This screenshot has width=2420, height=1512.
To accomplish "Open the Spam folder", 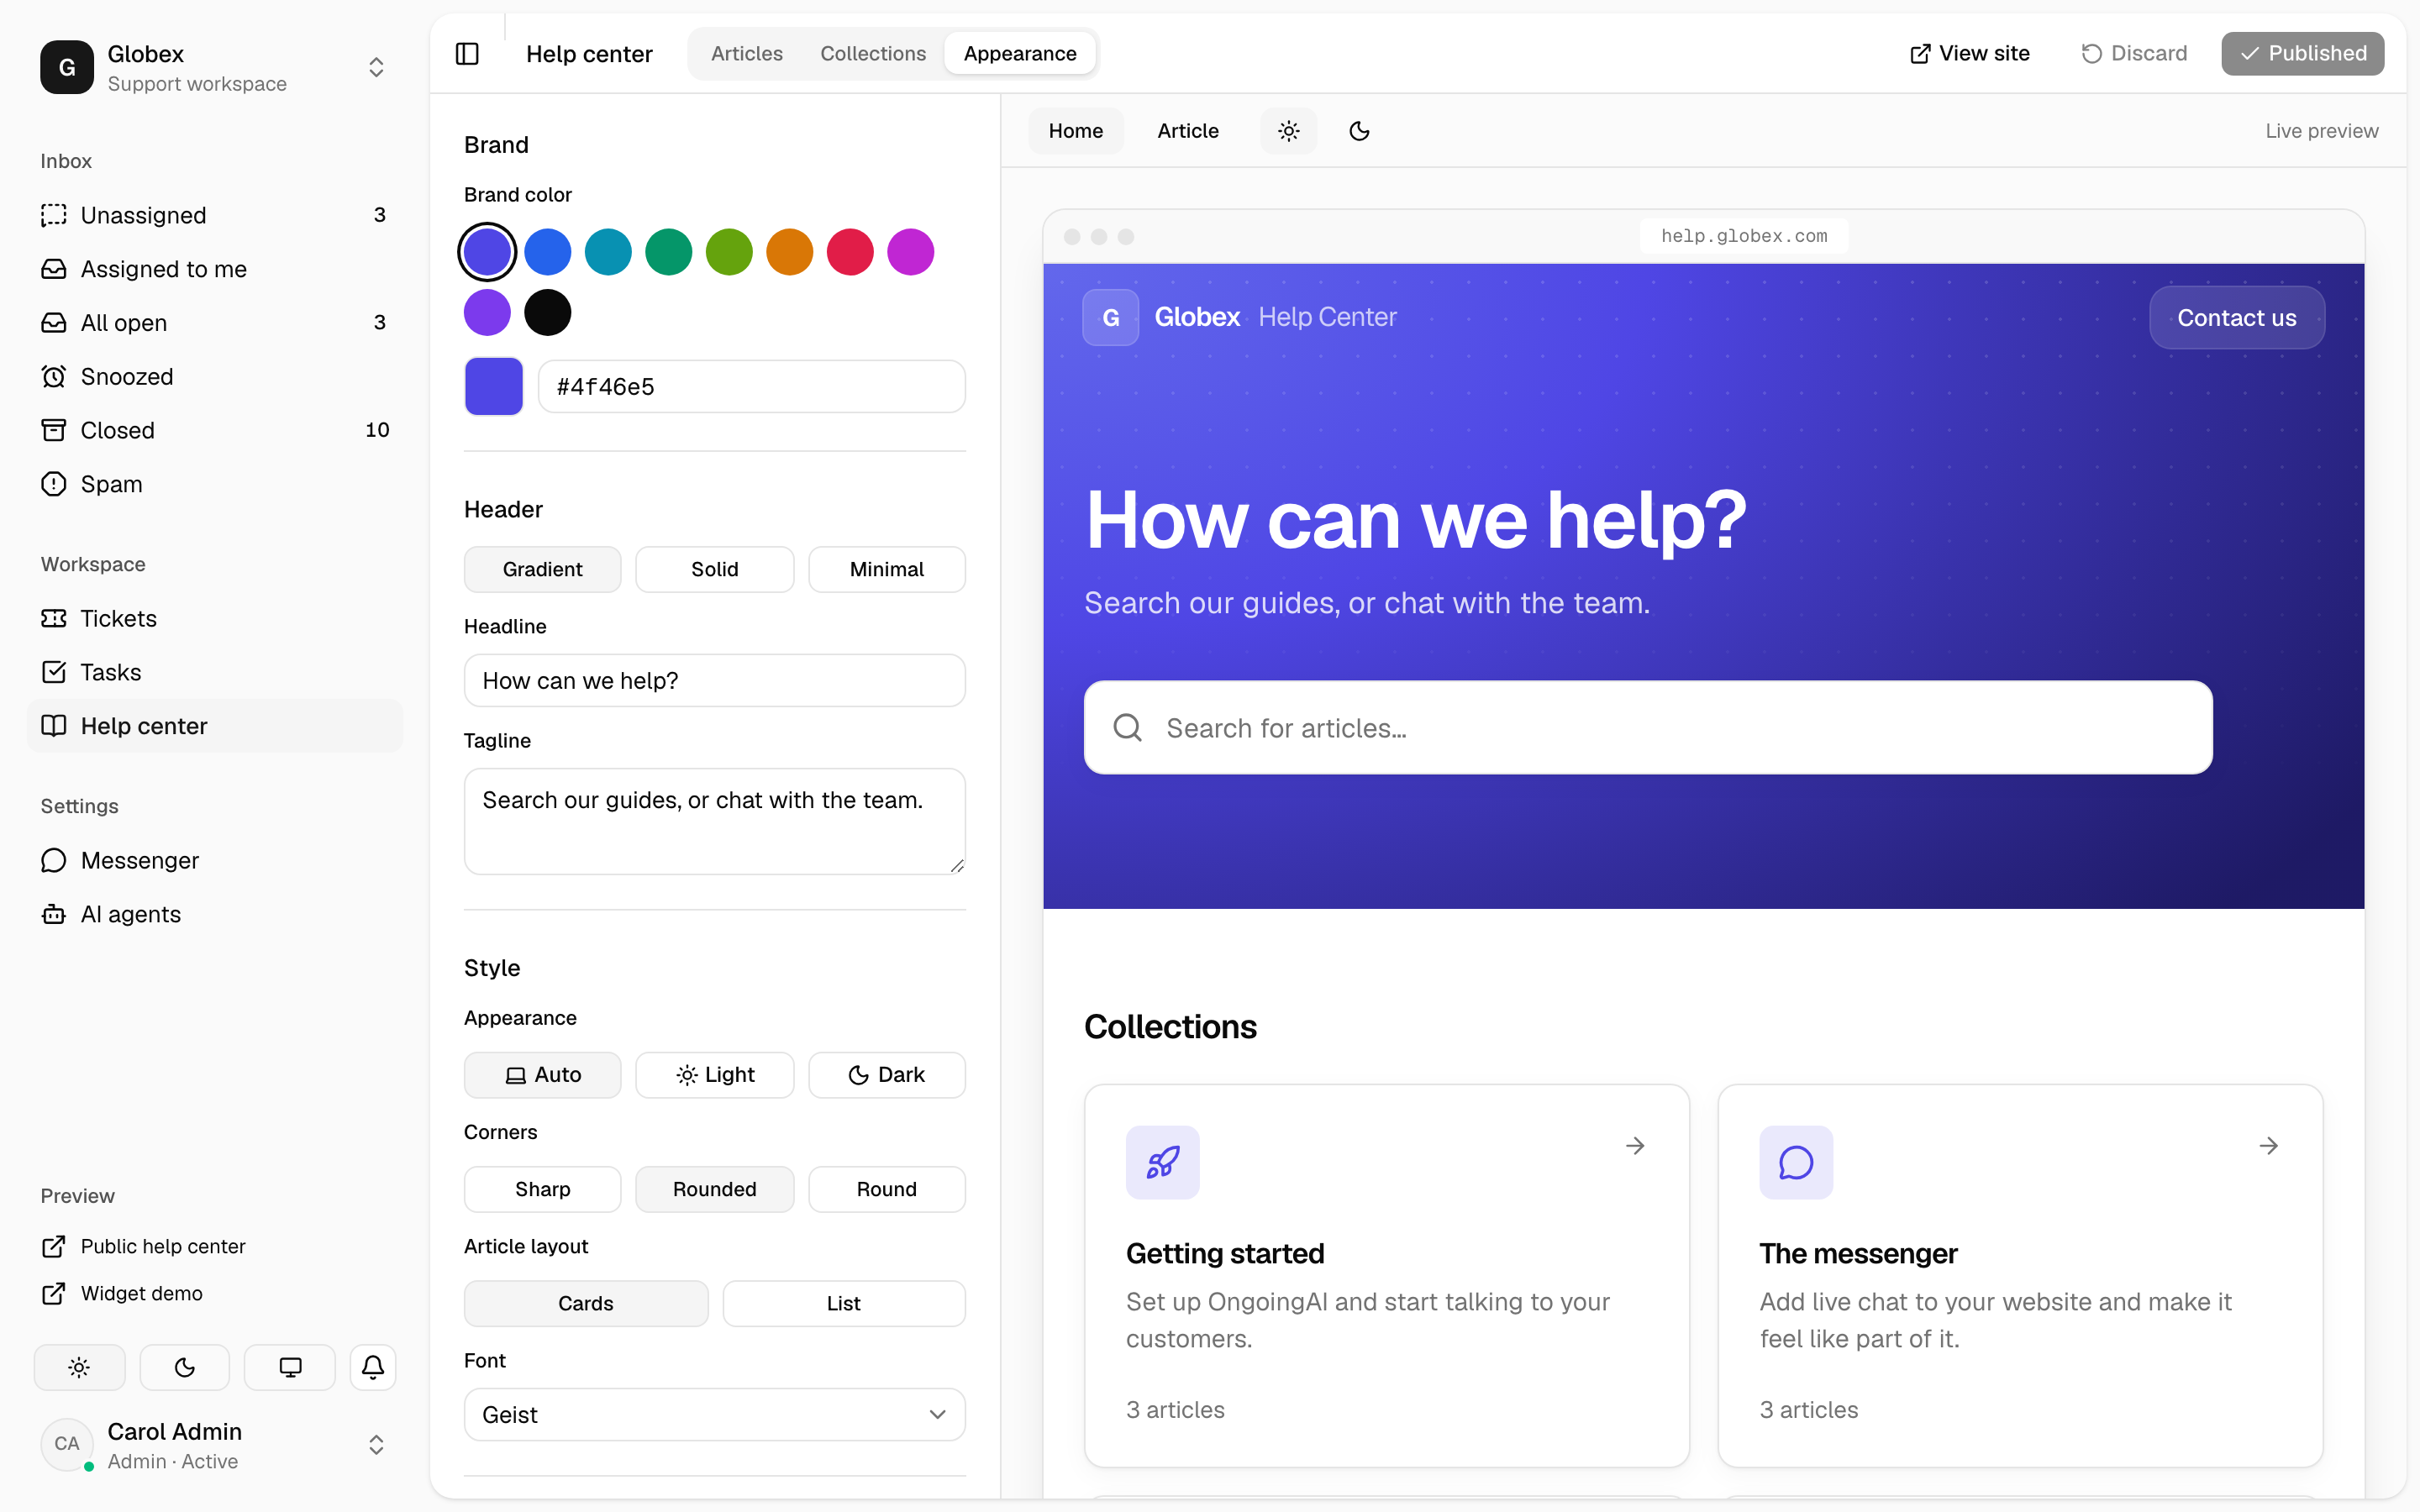I will [215, 484].
